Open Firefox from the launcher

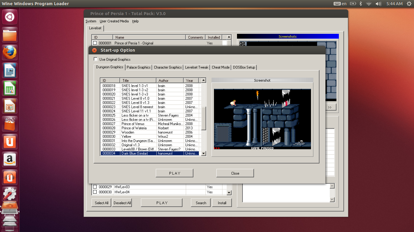(x=10, y=53)
